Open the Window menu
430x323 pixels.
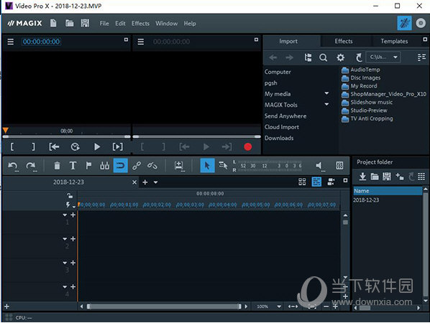point(166,24)
